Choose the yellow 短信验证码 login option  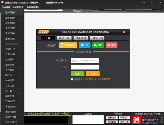pyautogui.click(x=68, y=45)
